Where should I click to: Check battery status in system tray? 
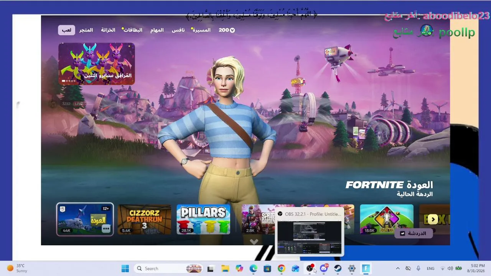tap(458, 268)
